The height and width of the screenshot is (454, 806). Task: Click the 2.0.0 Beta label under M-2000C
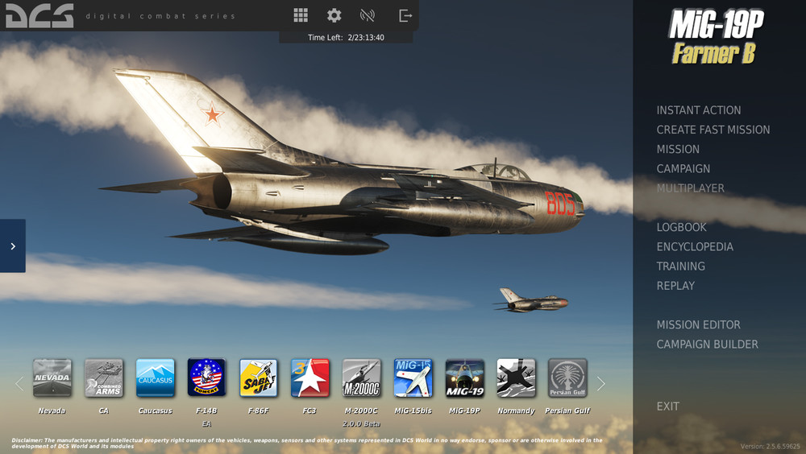[361, 423]
